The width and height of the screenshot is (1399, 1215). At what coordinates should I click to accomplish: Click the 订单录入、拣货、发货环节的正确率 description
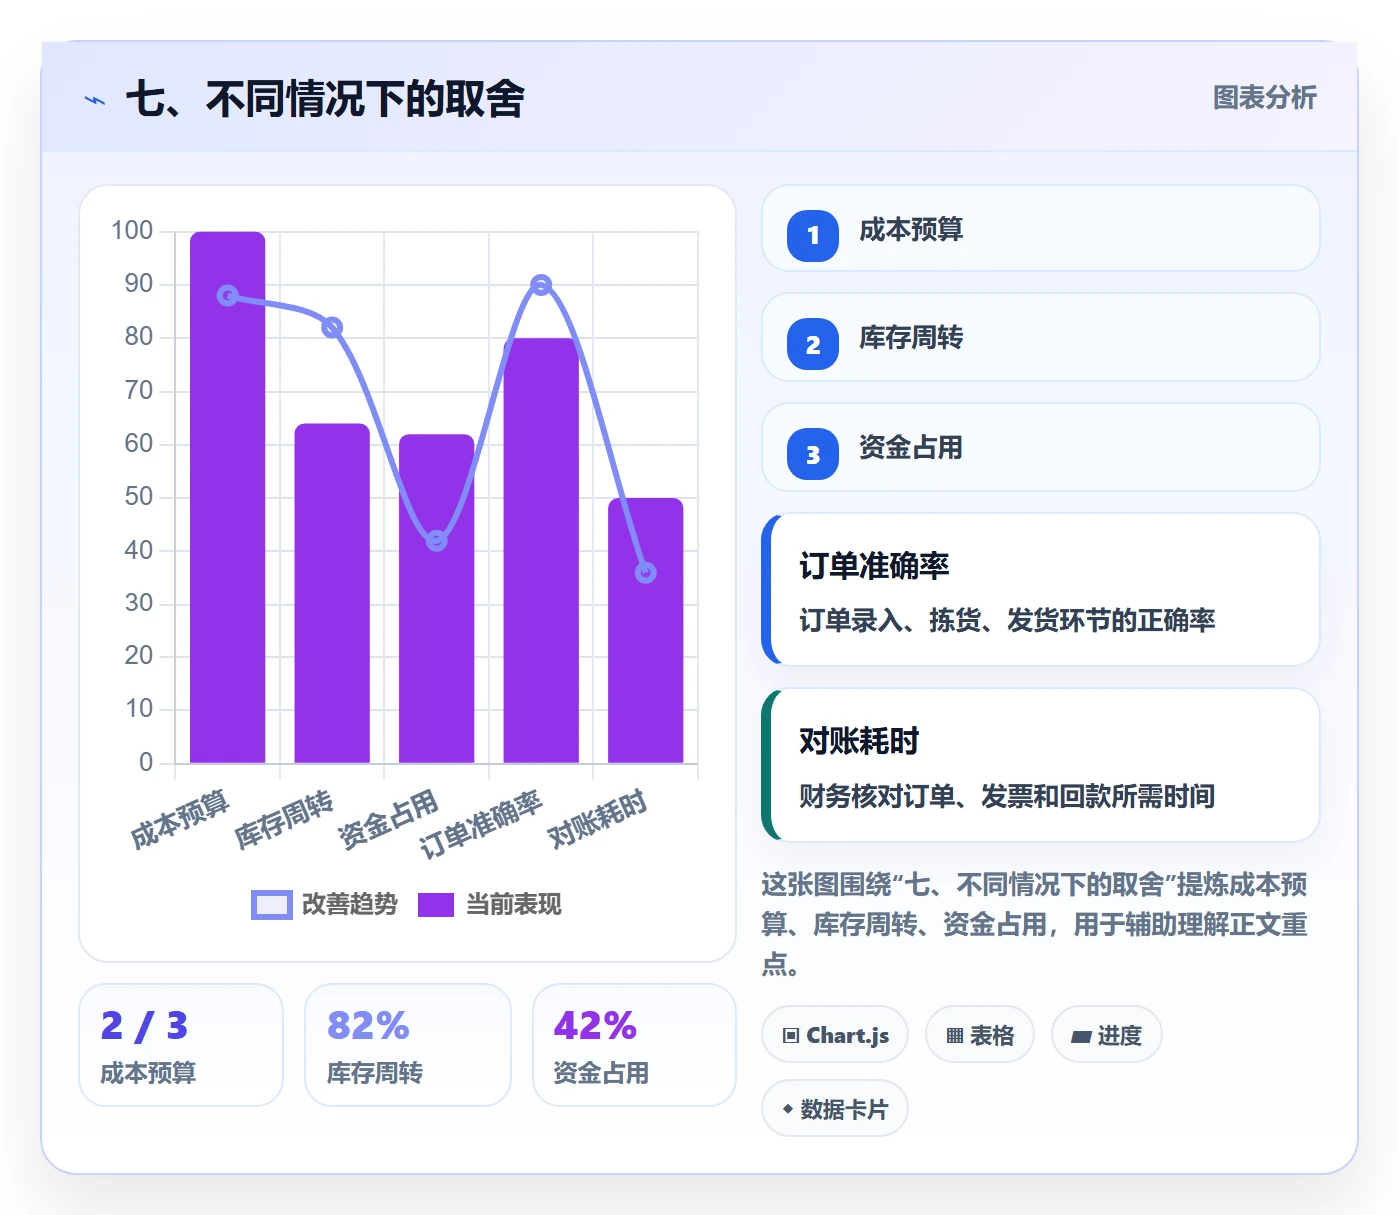tap(1007, 620)
